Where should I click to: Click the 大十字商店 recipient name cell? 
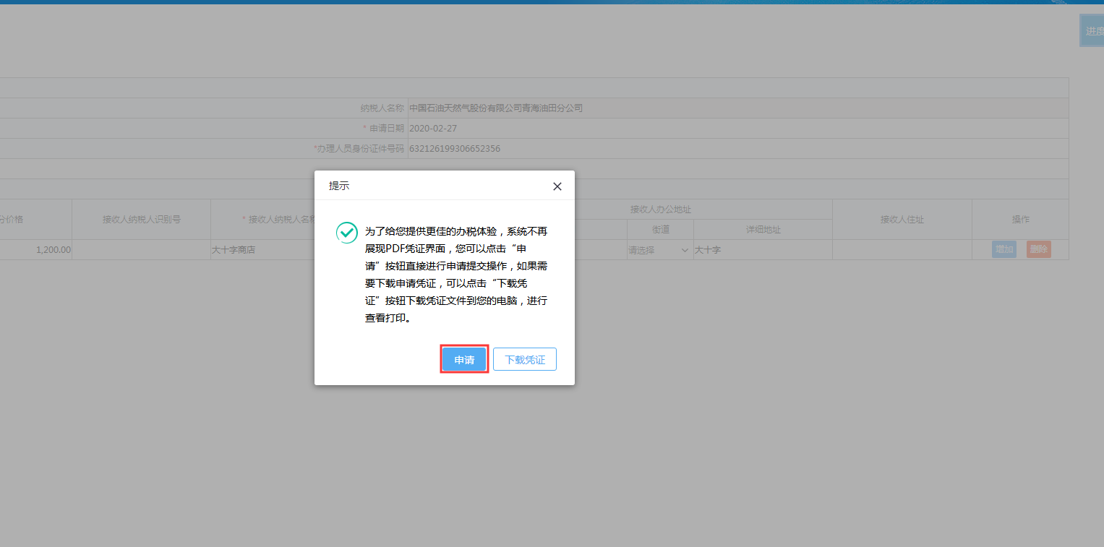262,250
